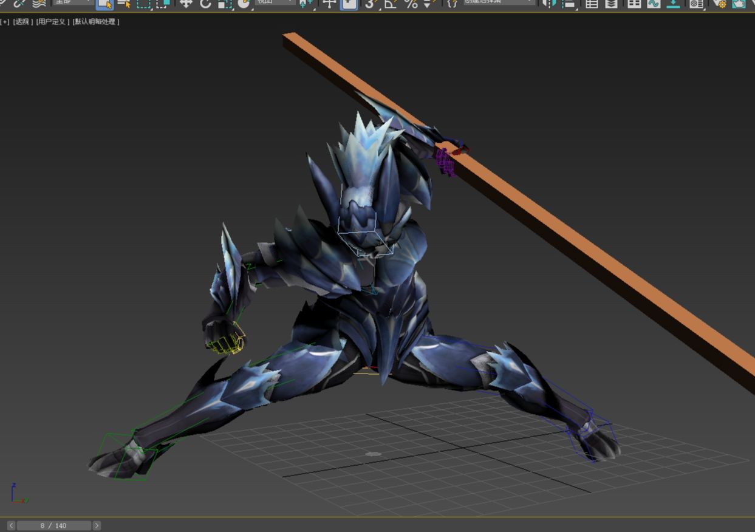Viewport: 755px width, 532px height.
Task: Toggle Select and Manipulate mode
Action: pos(329,4)
